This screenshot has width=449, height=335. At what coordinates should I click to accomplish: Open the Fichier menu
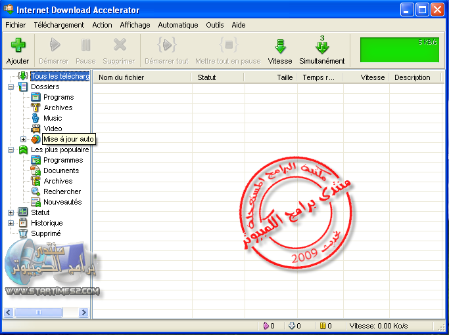[x=16, y=25]
